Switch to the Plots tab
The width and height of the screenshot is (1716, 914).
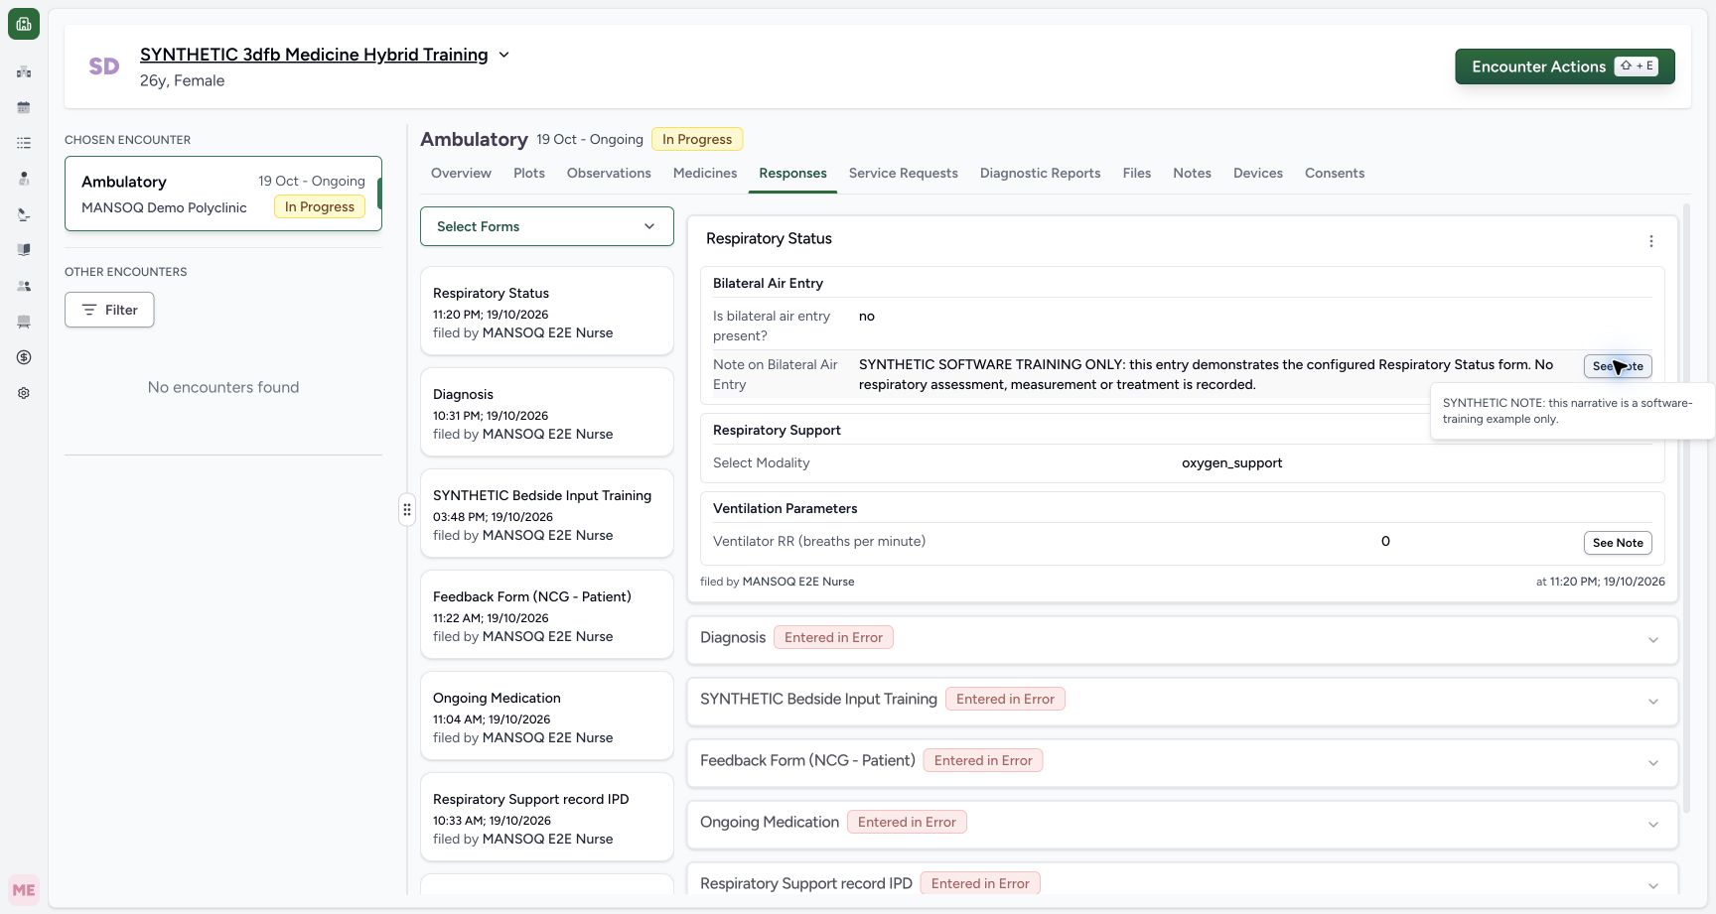click(529, 173)
